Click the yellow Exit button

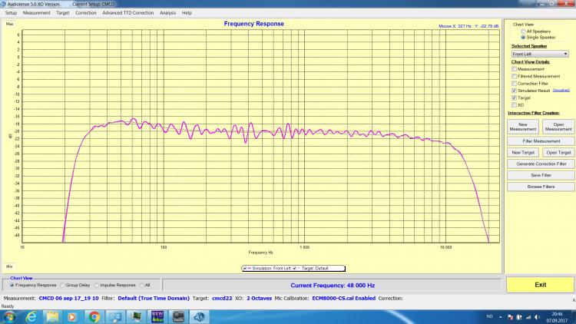tap(538, 284)
